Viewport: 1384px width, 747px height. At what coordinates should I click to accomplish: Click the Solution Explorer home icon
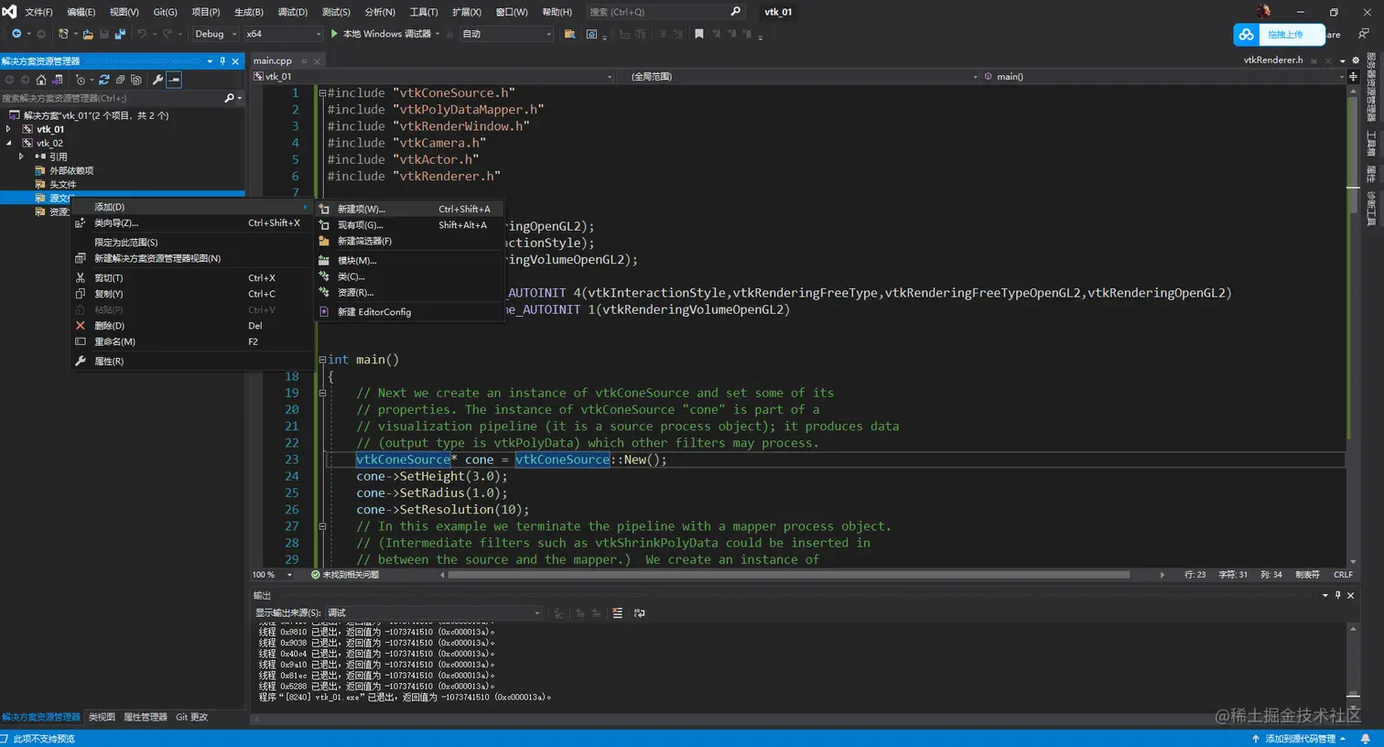click(x=41, y=80)
